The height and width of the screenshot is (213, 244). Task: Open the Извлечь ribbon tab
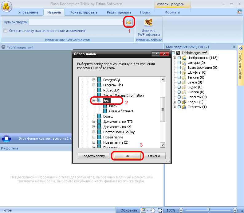point(54,12)
